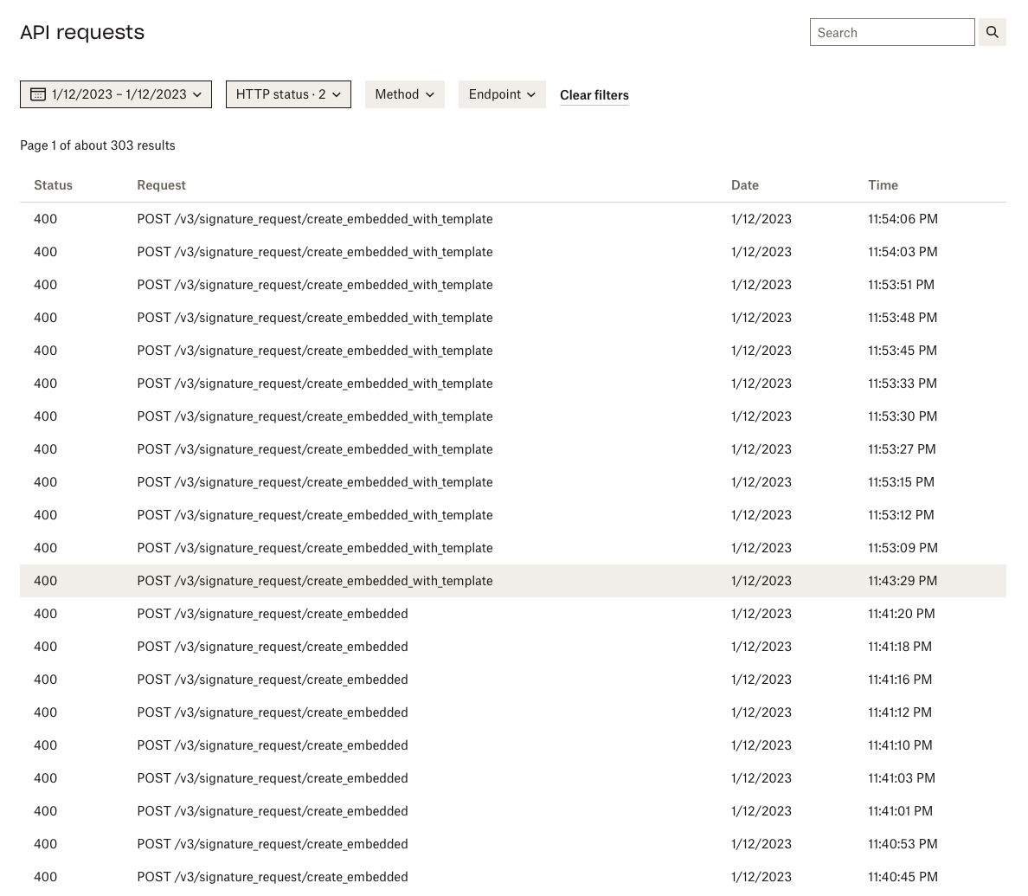Open the request logged at 11:54:06 PM
The image size is (1028, 896).
click(x=314, y=219)
